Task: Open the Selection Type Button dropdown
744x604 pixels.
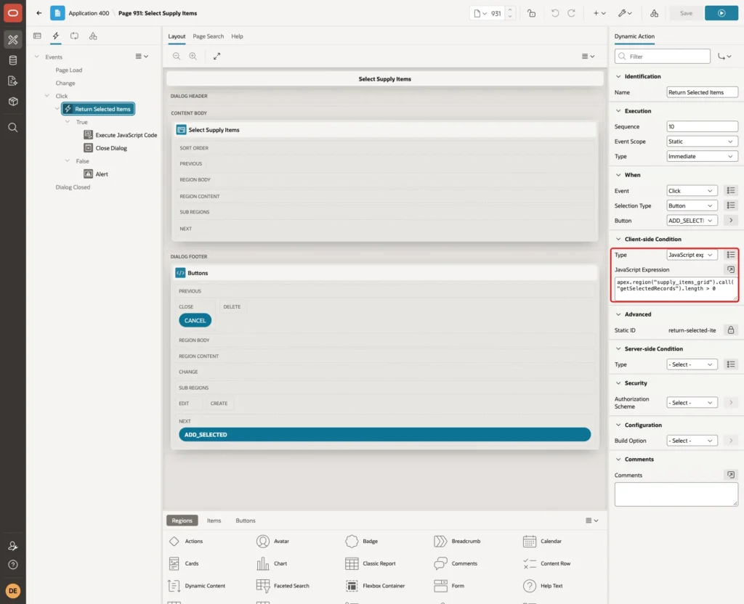Action: (692, 205)
